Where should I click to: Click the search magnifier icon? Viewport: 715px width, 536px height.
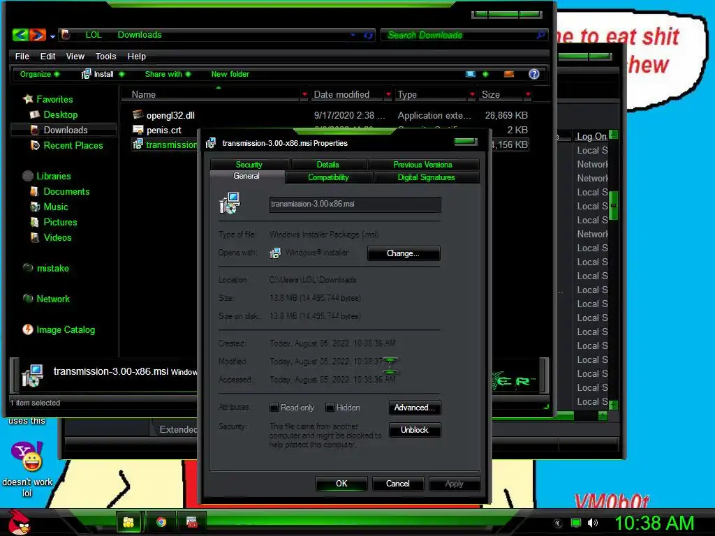coord(541,35)
